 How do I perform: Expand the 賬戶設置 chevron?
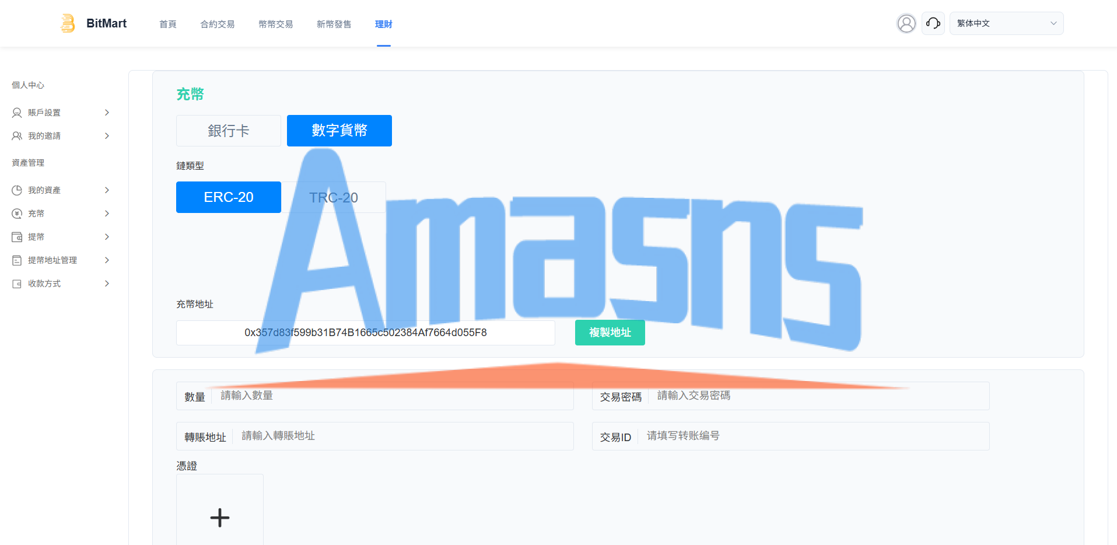tap(107, 113)
